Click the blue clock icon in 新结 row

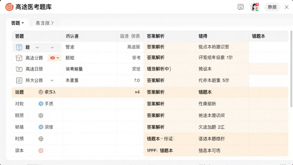click(41, 127)
